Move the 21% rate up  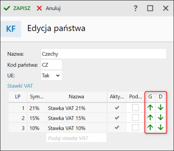[150, 108]
